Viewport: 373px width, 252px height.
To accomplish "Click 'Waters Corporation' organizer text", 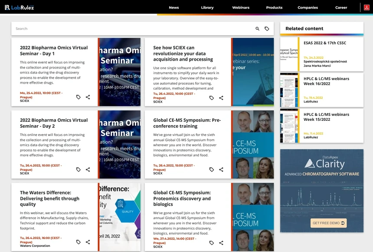I will pos(35,246).
